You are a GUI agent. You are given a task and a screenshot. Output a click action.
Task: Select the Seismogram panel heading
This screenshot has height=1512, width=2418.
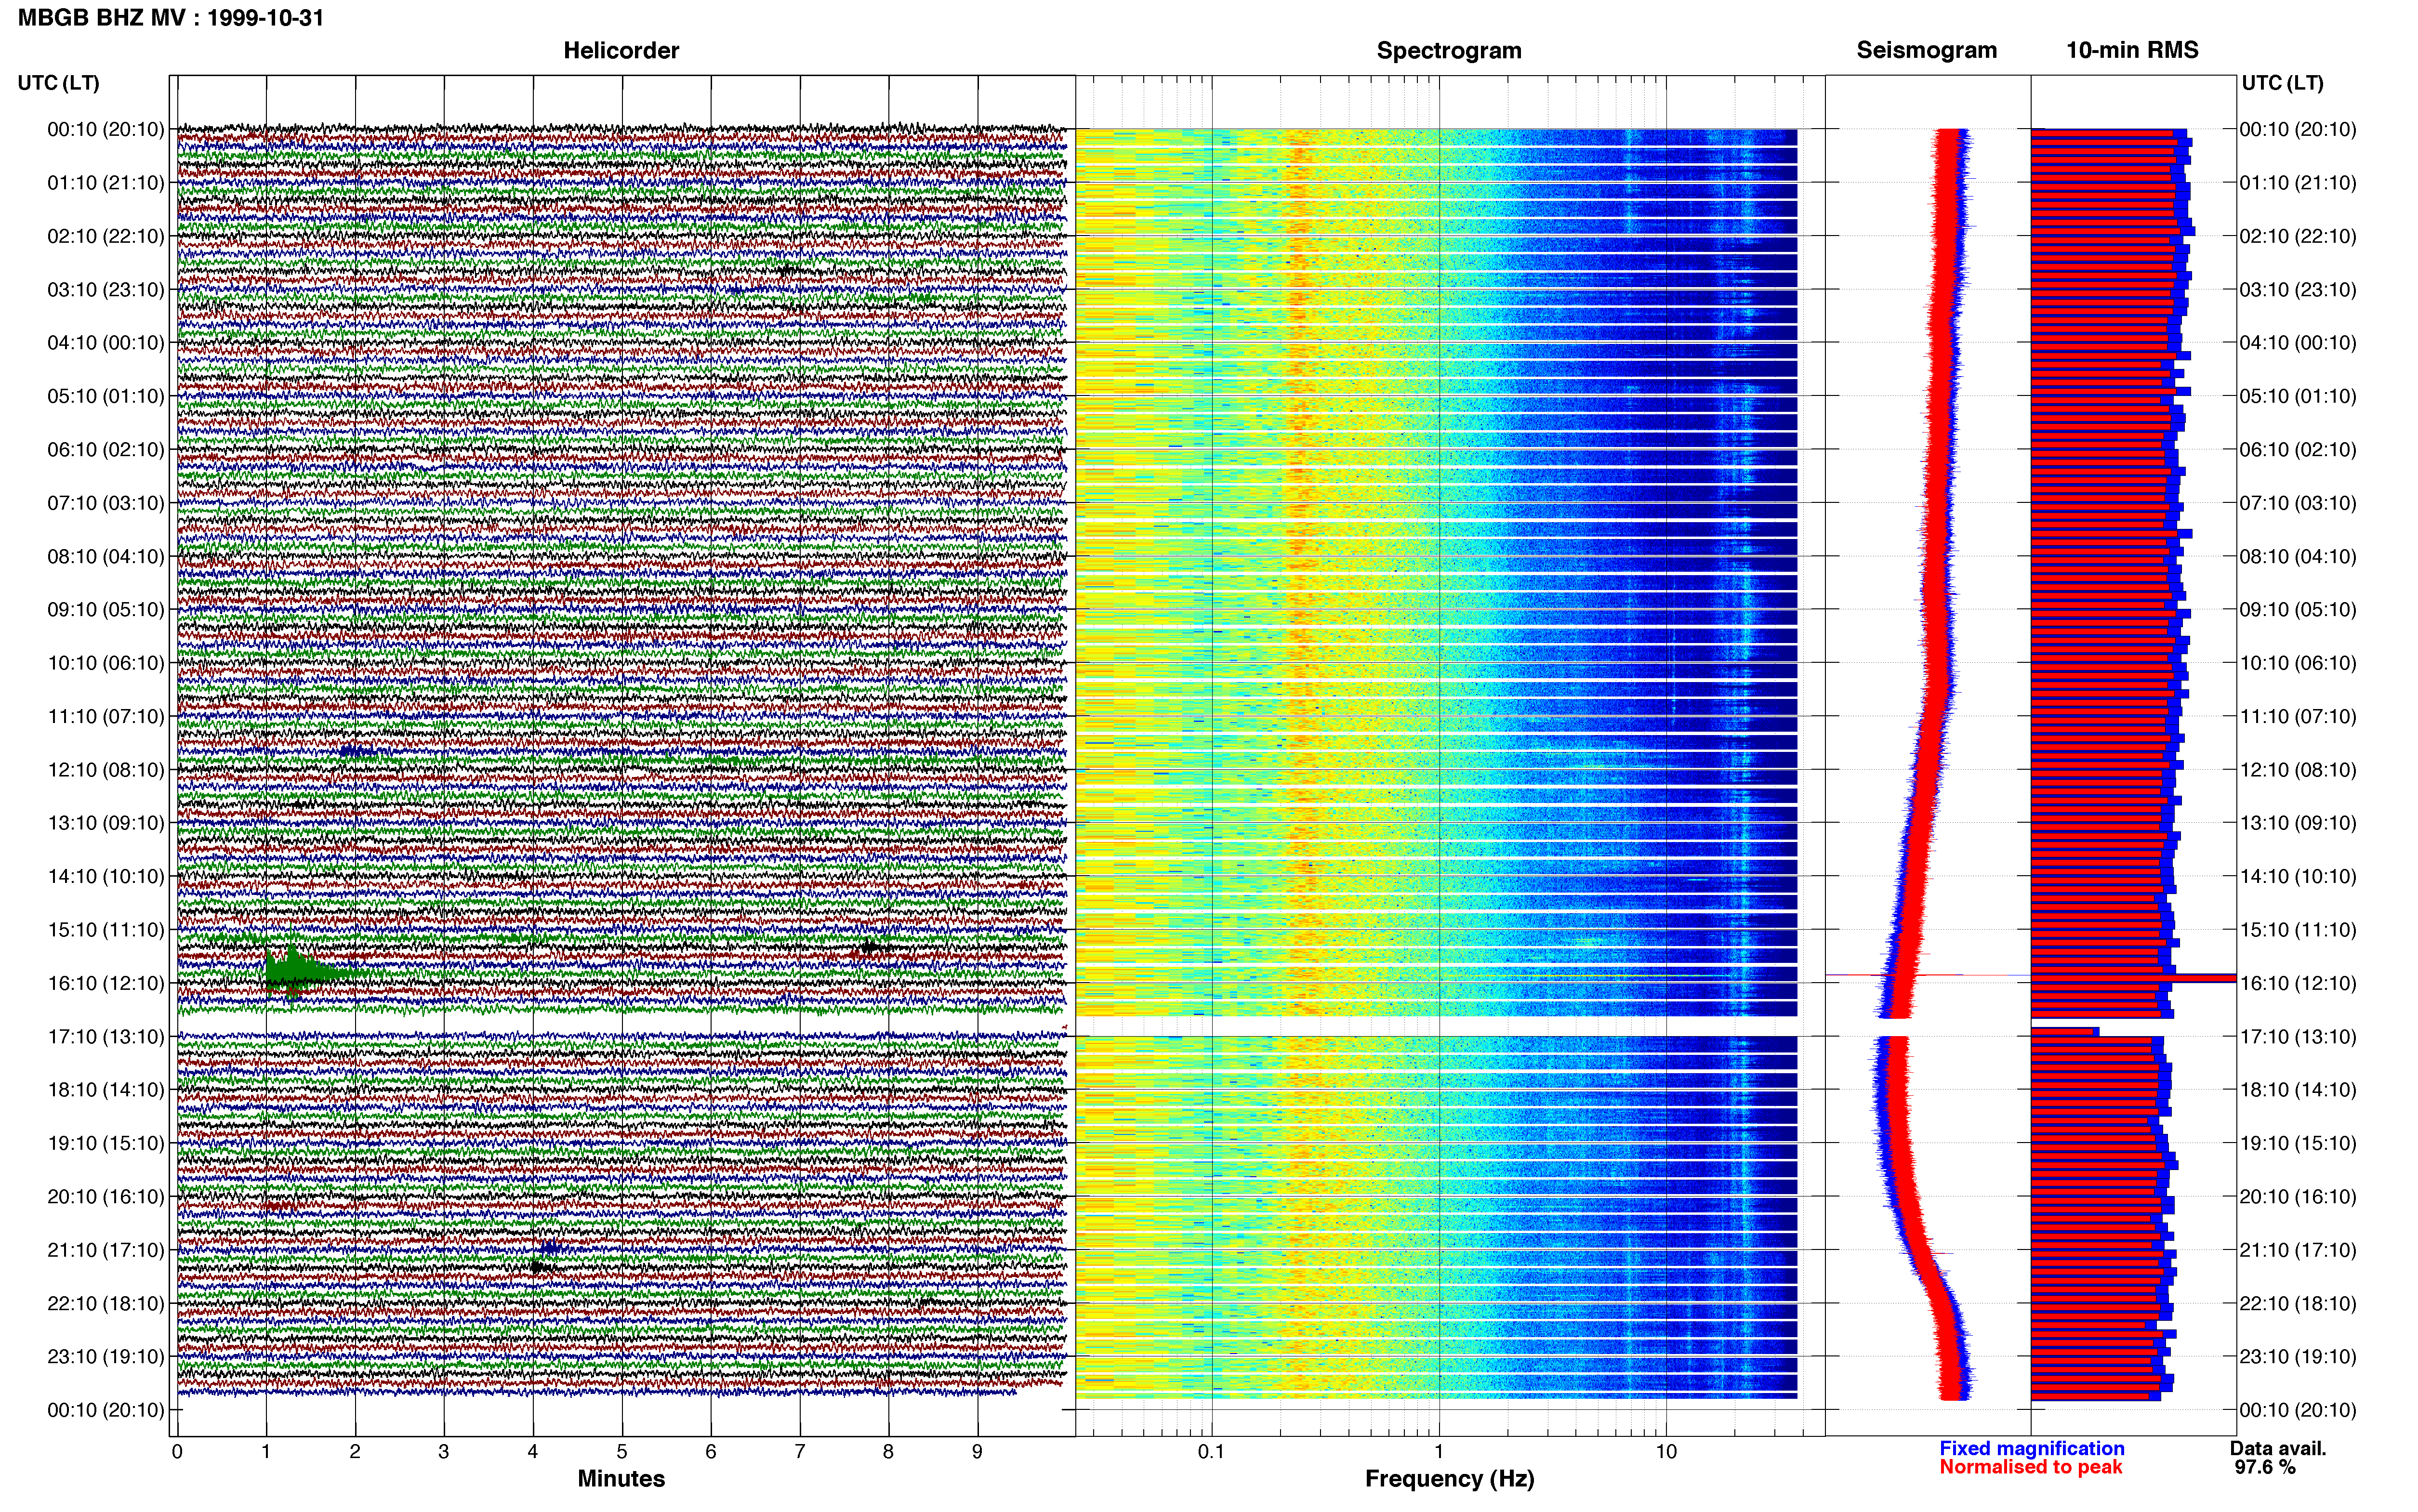click(x=1926, y=50)
